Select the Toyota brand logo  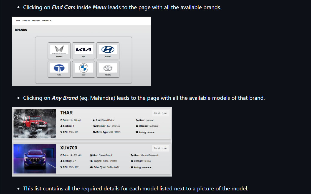tap(108, 68)
